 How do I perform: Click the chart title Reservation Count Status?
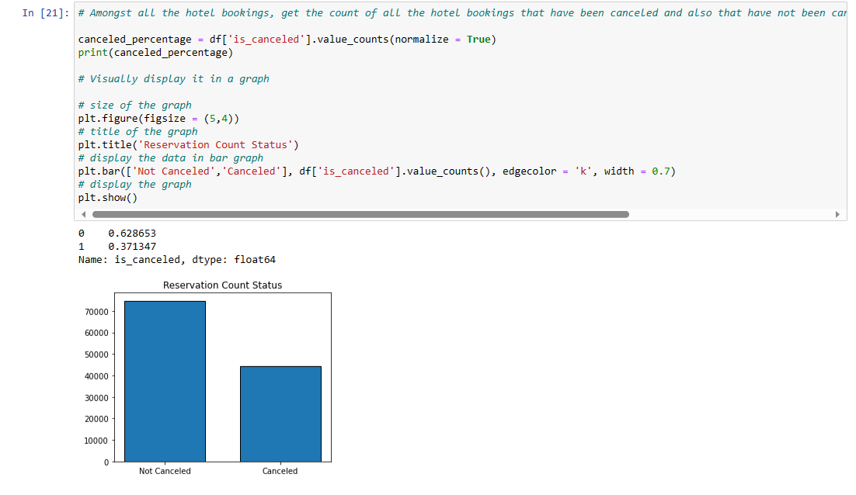pos(223,285)
